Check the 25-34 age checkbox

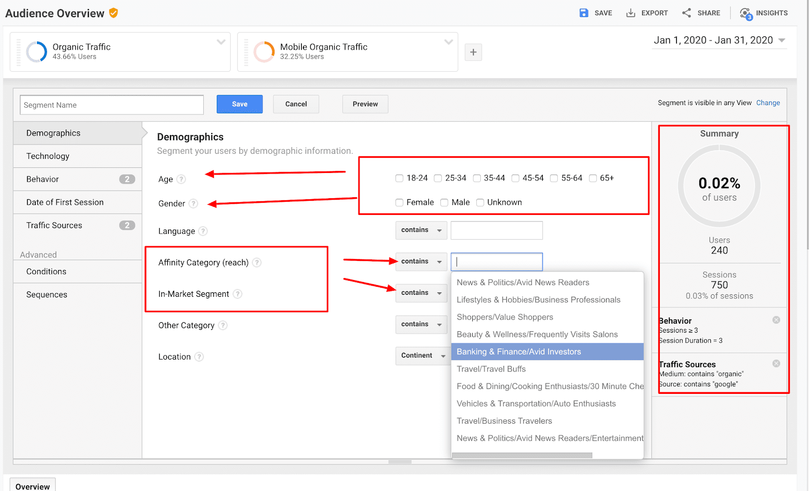point(438,178)
